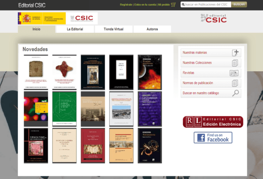The image size is (263, 179).
Task: Open the Inicio tab
Action: [36, 29]
